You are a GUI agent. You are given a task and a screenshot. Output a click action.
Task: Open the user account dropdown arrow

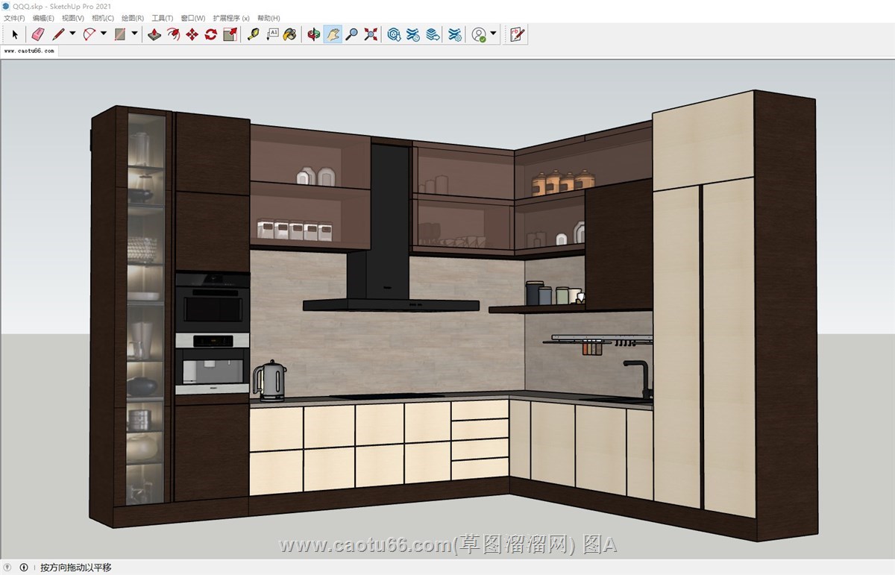pos(494,34)
